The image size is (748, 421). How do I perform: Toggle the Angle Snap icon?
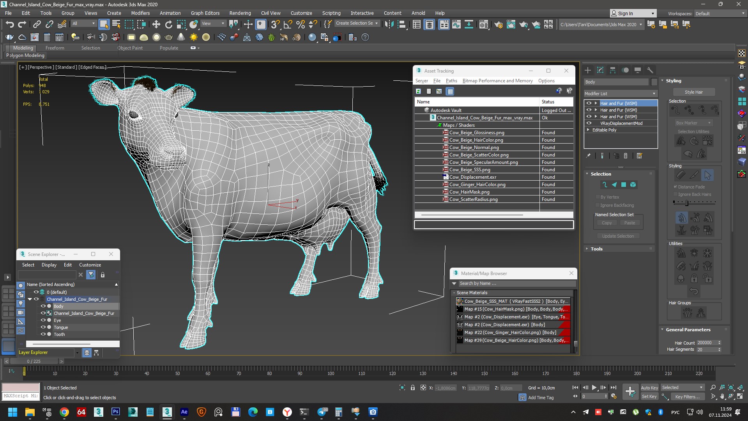point(288,25)
